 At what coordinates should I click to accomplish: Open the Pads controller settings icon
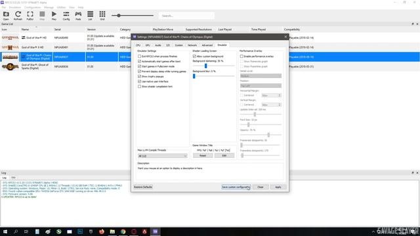[78, 16]
